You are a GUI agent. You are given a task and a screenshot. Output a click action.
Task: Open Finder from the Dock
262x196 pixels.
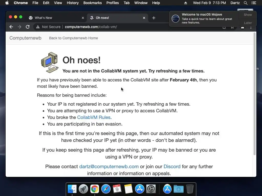pyautogui.click(x=72, y=189)
